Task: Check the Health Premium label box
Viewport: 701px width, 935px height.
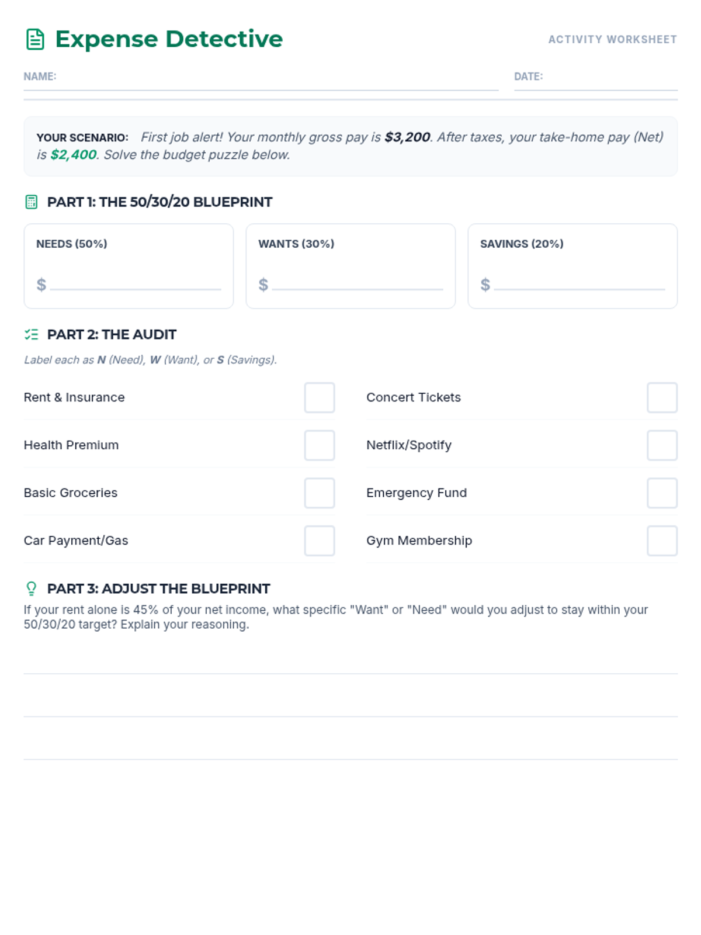Action: click(x=320, y=445)
